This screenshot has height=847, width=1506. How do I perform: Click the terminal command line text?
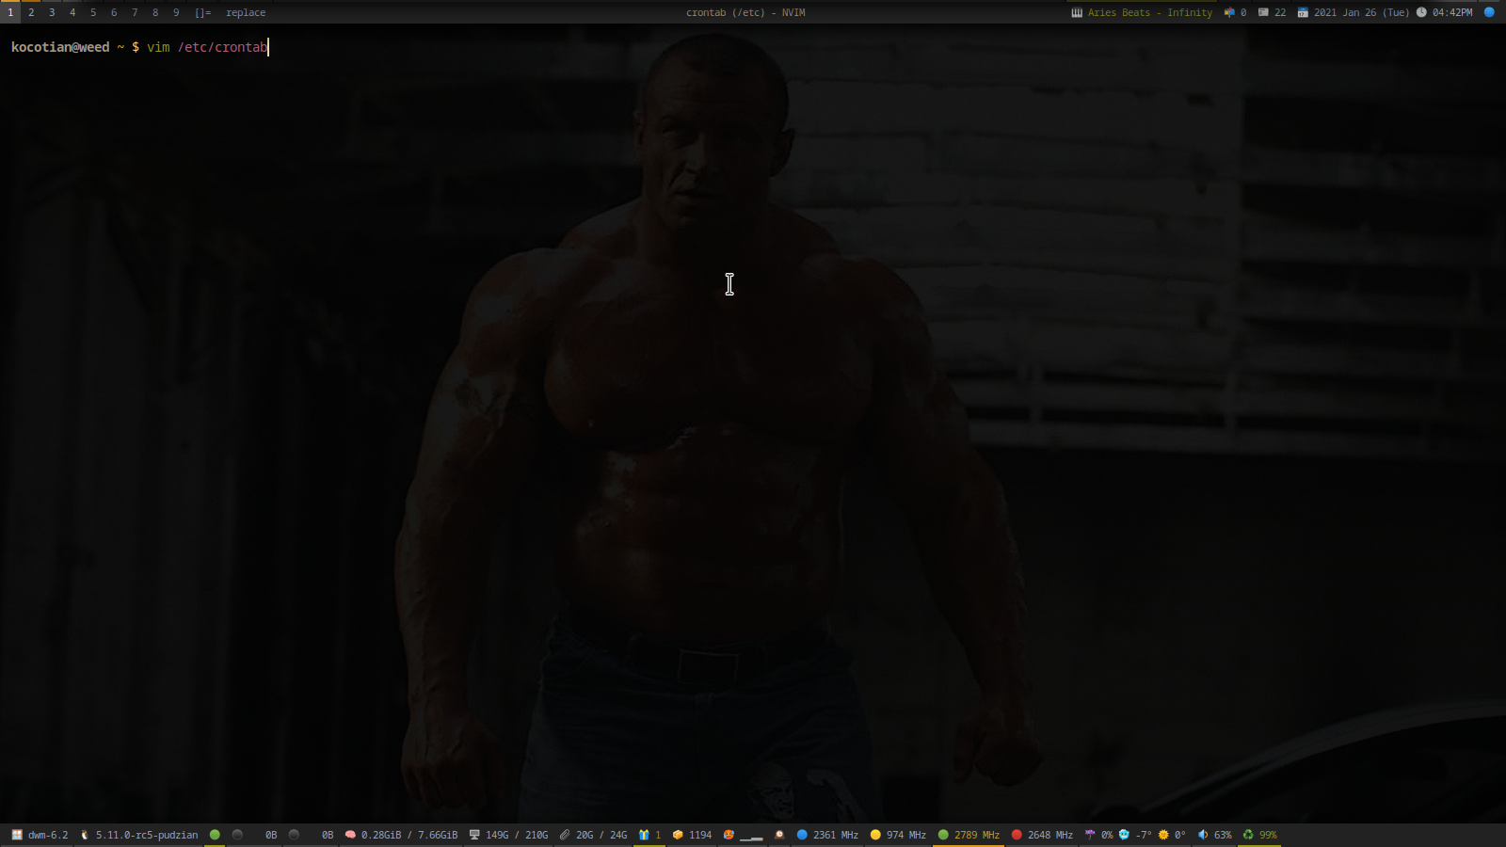click(x=207, y=47)
